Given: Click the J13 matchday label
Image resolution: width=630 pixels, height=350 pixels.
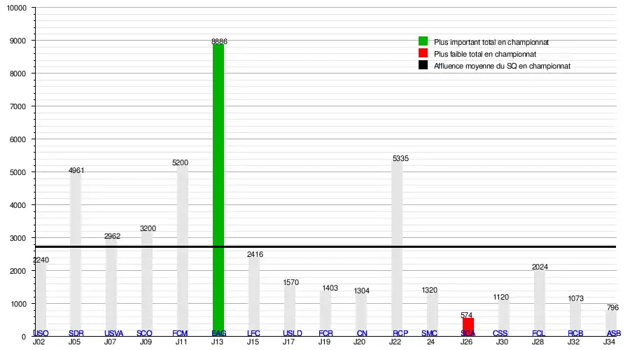Looking at the screenshot, I should point(218,342).
